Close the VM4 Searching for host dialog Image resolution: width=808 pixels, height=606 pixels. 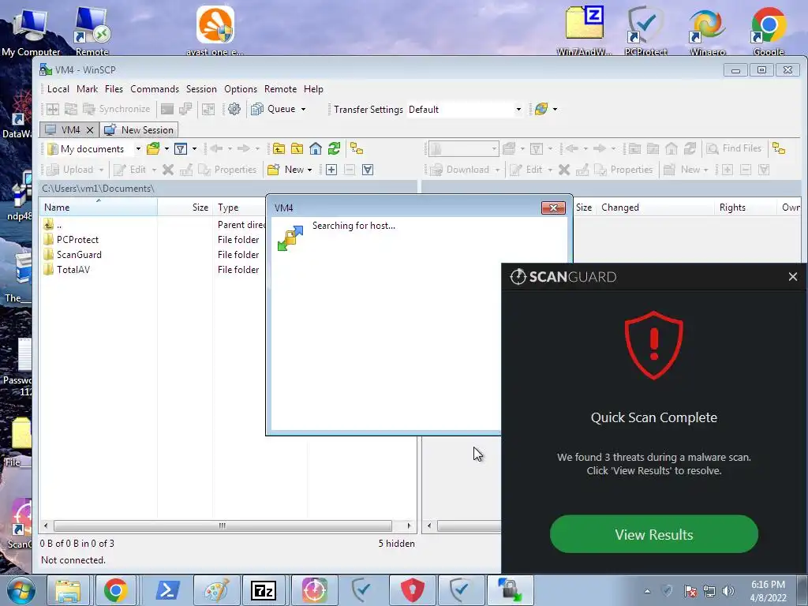point(553,208)
